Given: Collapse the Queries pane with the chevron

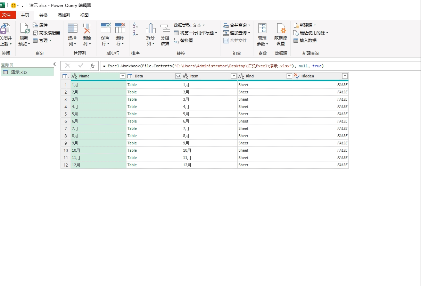Looking at the screenshot, I should 55,64.
